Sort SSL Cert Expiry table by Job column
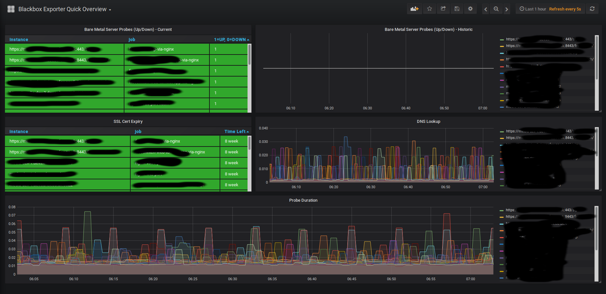606x294 pixels. click(x=138, y=132)
